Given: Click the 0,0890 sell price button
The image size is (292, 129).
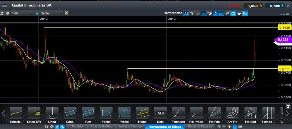Looking at the screenshot, I should click(253, 6).
